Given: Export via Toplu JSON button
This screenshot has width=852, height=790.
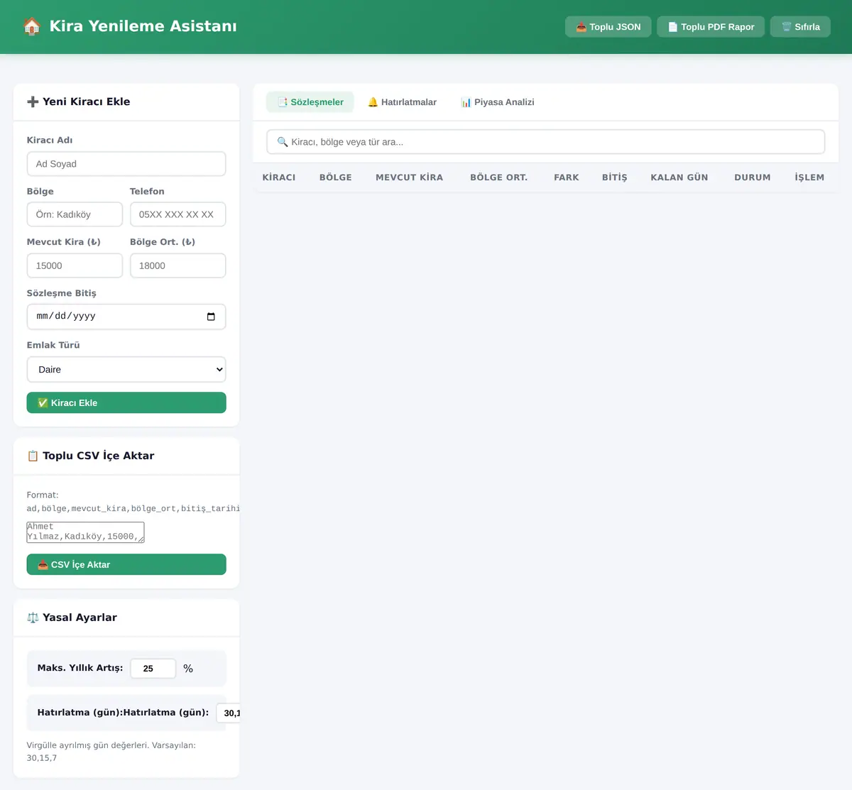Looking at the screenshot, I should [608, 27].
